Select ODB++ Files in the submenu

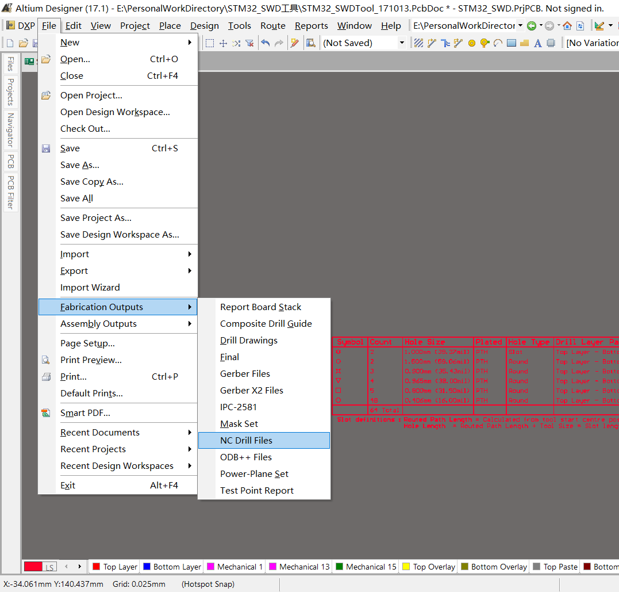pos(264,457)
